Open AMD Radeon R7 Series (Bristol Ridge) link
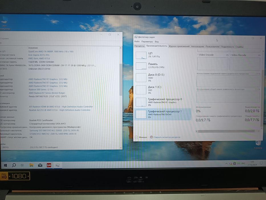This screenshot has width=266, height=200. (47, 93)
